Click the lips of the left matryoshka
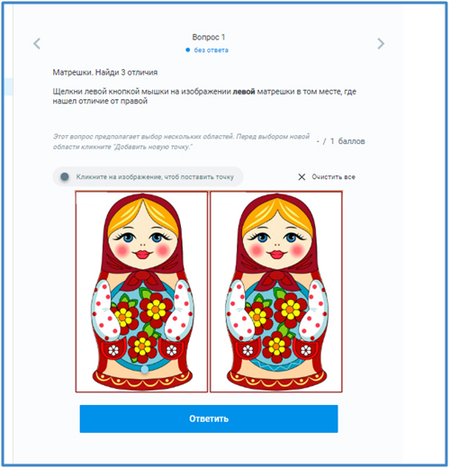This screenshot has height=468, width=450. coord(143,255)
